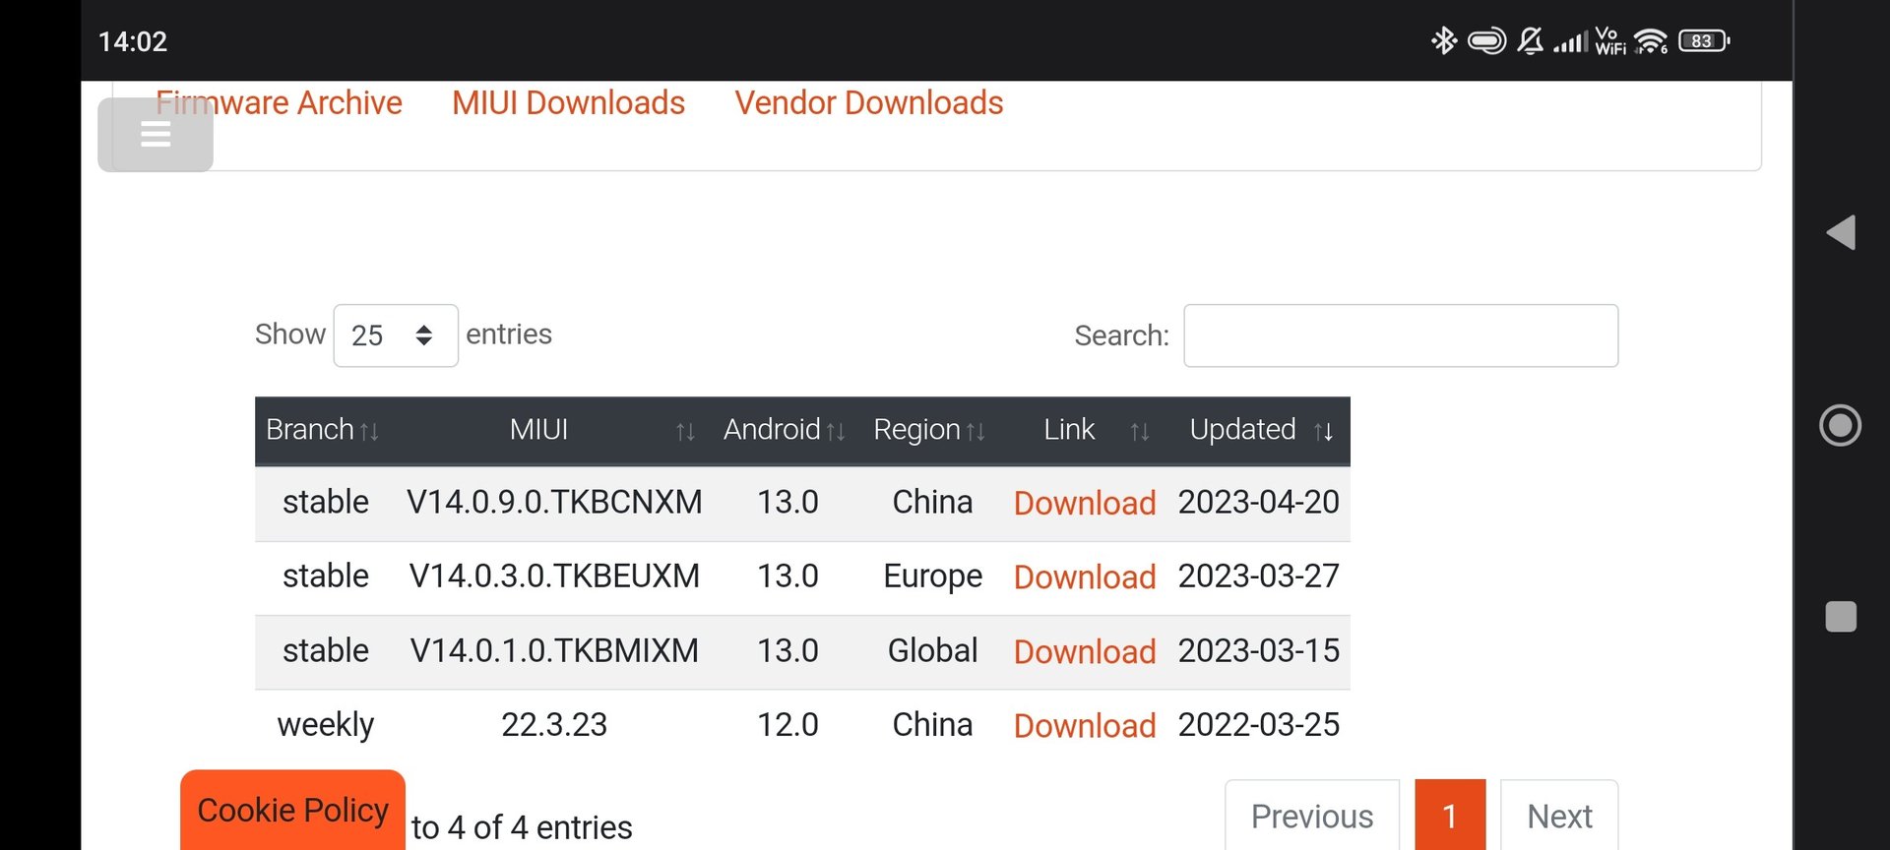This screenshot has width=1890, height=850.
Task: Open the hamburger navigation menu
Action: [x=156, y=134]
